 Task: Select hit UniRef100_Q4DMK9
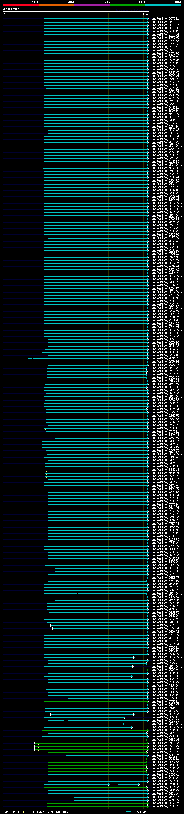pyautogui.click(x=165, y=790)
